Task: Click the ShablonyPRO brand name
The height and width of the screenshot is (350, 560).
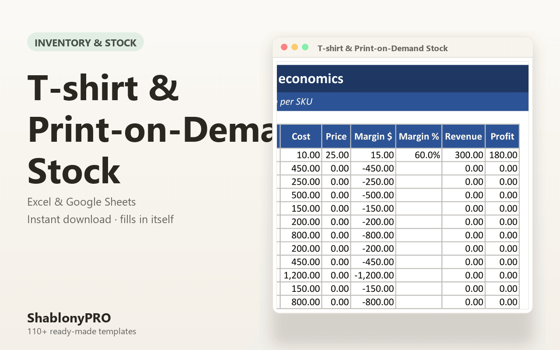Action: tap(69, 318)
